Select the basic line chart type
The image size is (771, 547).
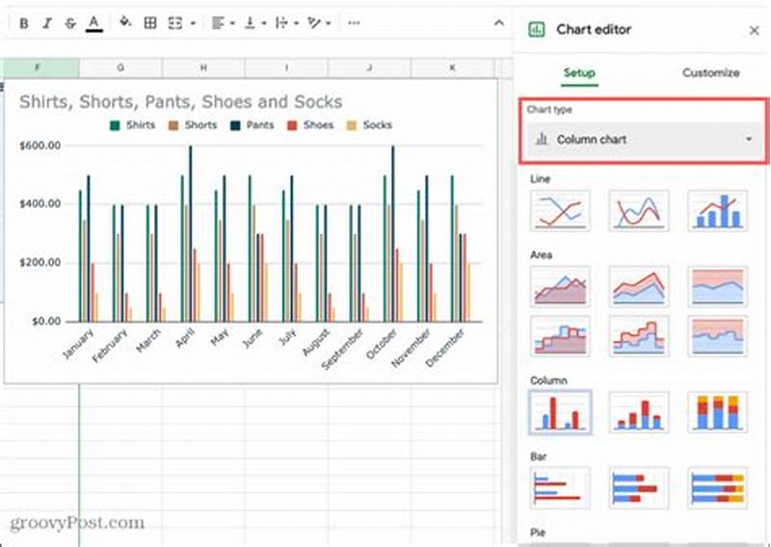(x=560, y=210)
